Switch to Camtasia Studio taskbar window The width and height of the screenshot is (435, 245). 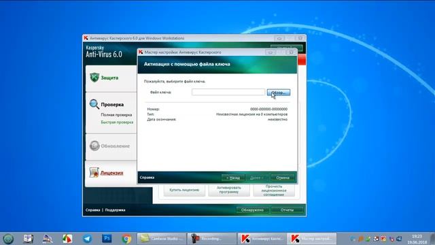point(162,239)
